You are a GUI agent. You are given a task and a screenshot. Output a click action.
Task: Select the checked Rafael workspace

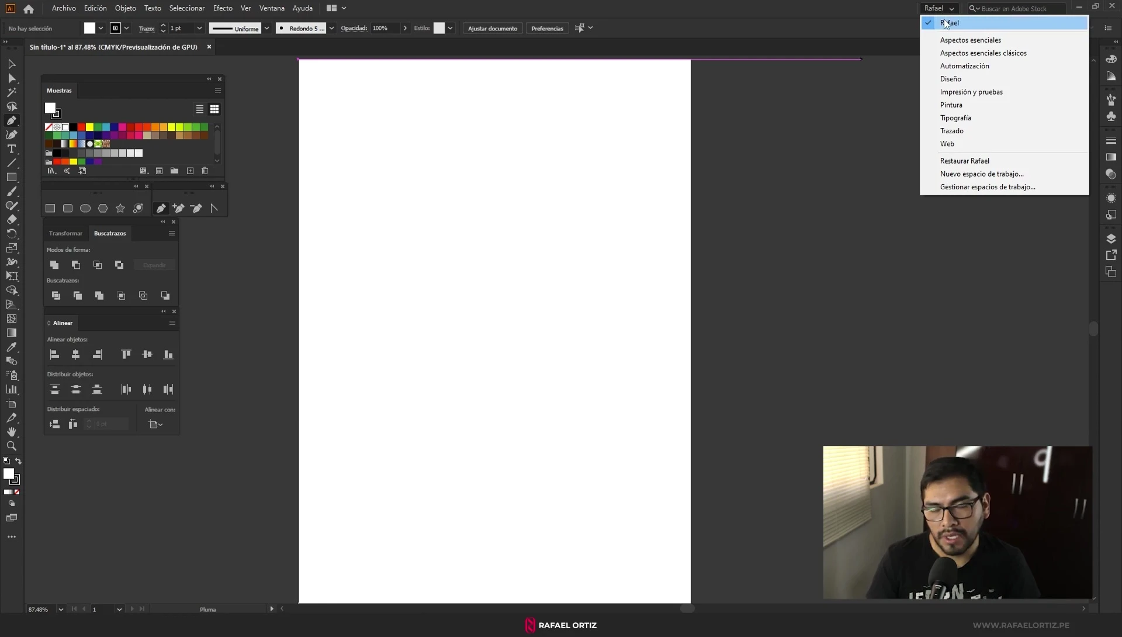coord(1004,23)
